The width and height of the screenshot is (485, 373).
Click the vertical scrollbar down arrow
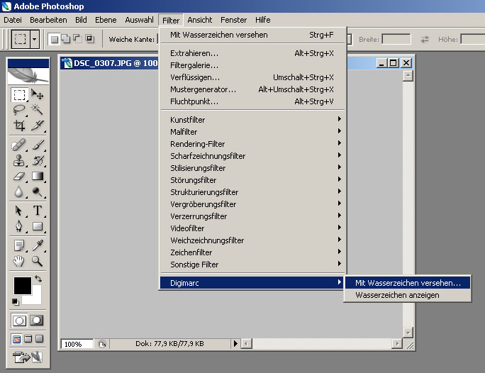[x=408, y=333]
